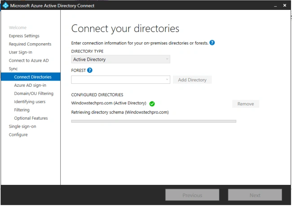Click Windowstechpro.com (Active Directory) entry text
This screenshot has height=206, width=292.
point(109,103)
